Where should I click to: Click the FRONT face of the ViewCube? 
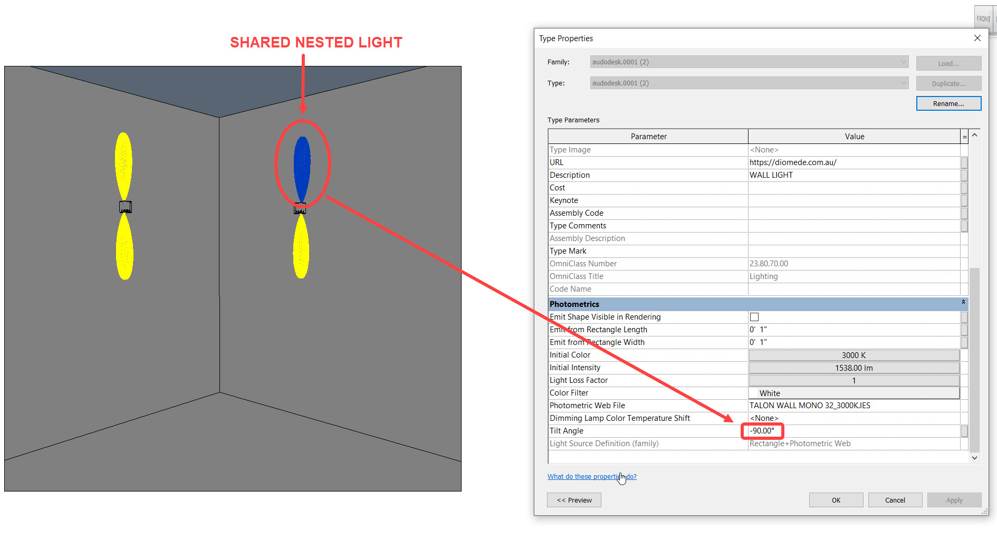click(x=984, y=18)
